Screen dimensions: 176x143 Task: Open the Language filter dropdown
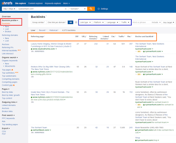112,22
